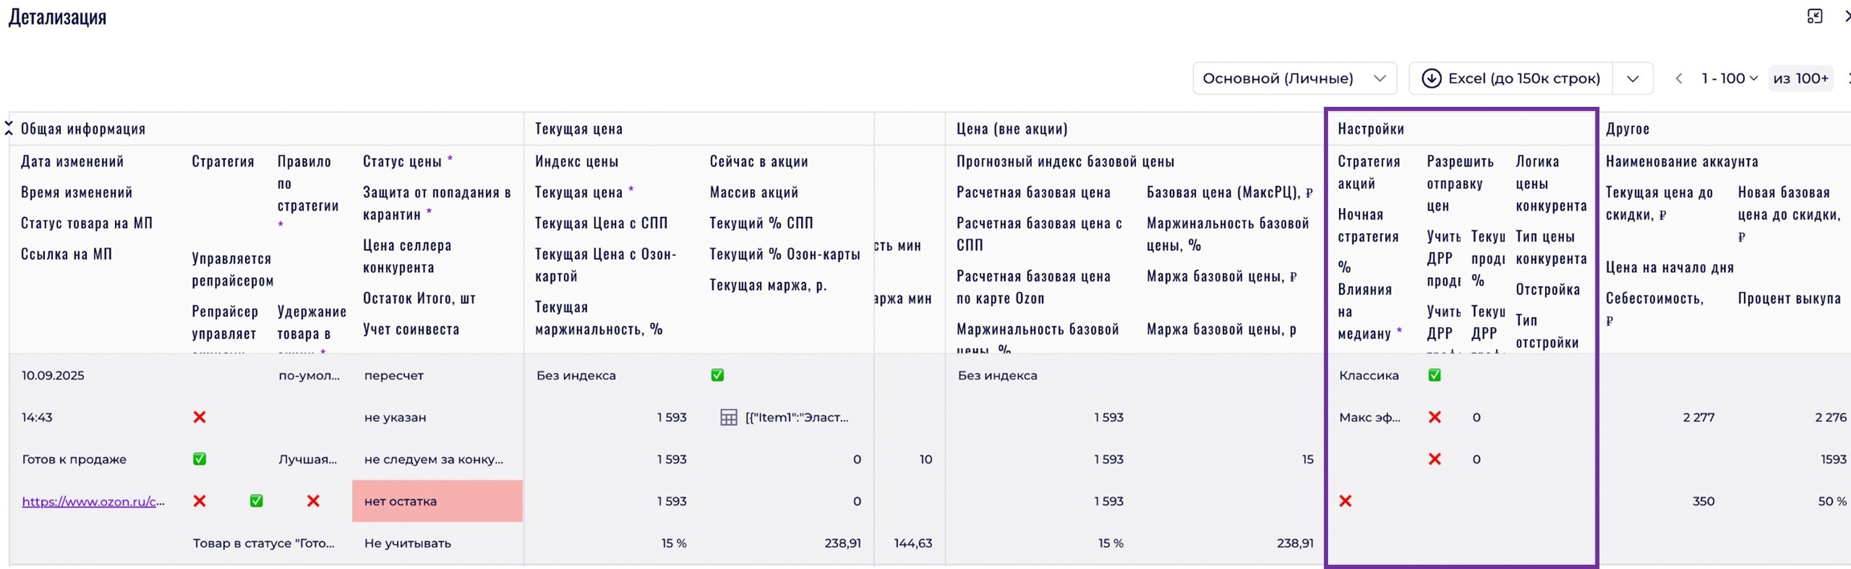Toggle green check next to Классика
The width and height of the screenshot is (1851, 569).
click(1434, 375)
